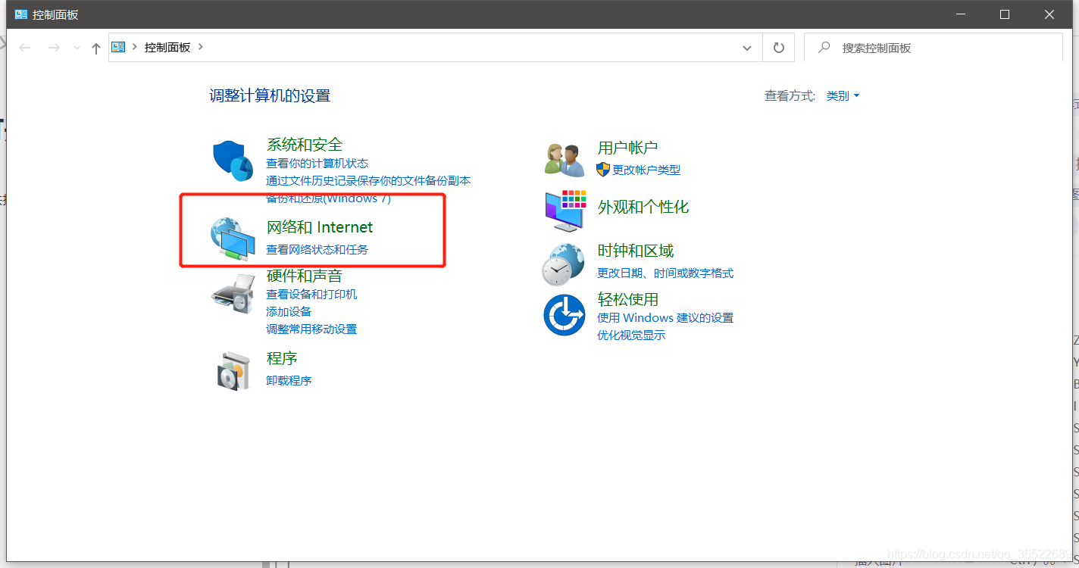Open 用户帐户 category heading
The height and width of the screenshot is (568, 1079).
click(x=627, y=148)
